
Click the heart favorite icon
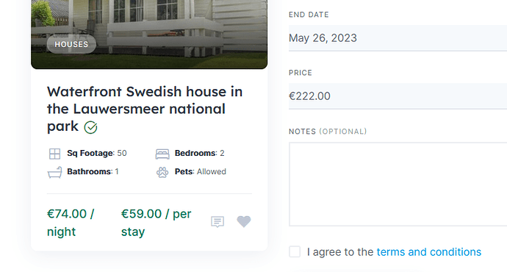[x=244, y=221]
